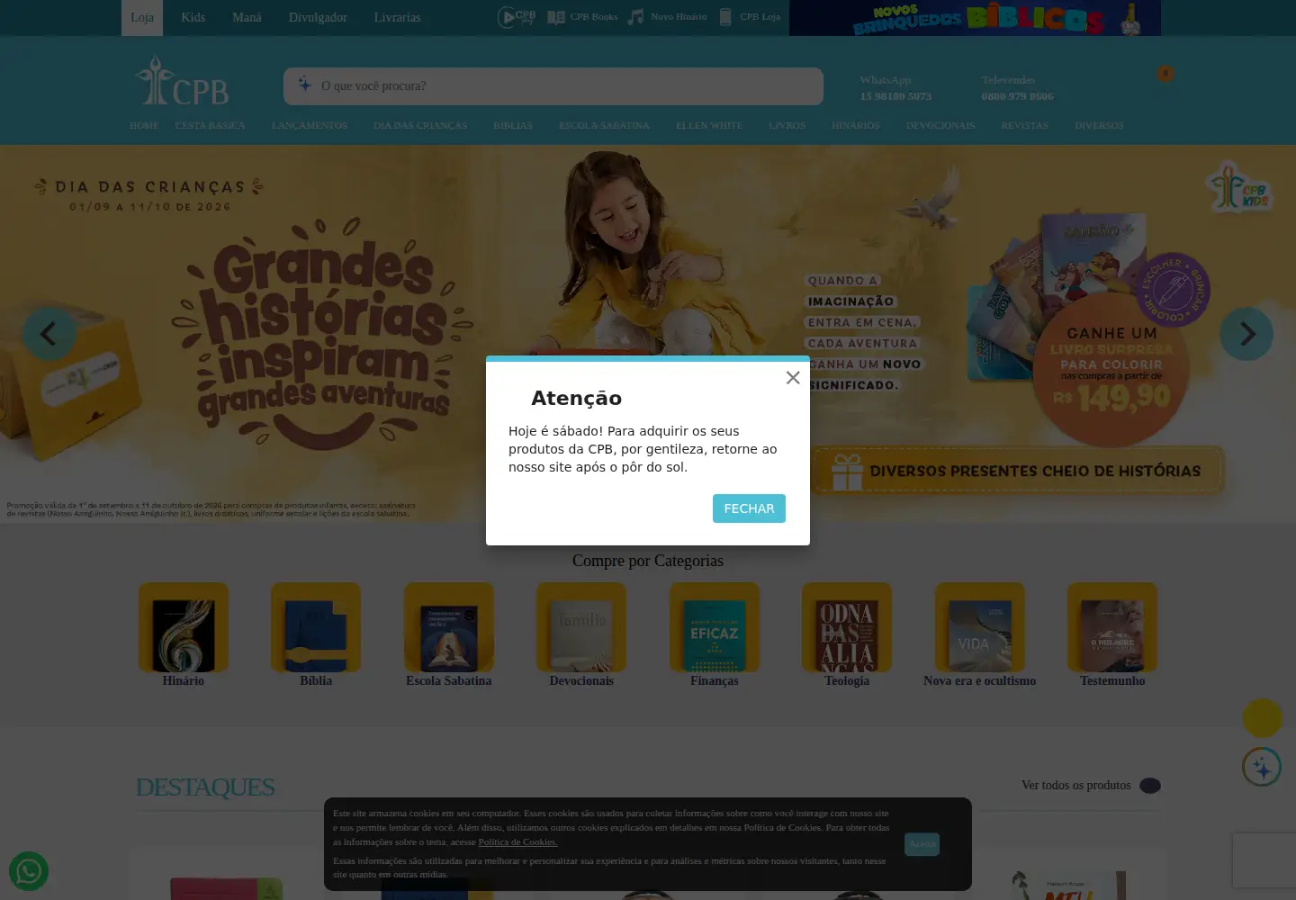1296x900 pixels.
Task: Open the Finanças category thumbnail
Action: tap(715, 627)
